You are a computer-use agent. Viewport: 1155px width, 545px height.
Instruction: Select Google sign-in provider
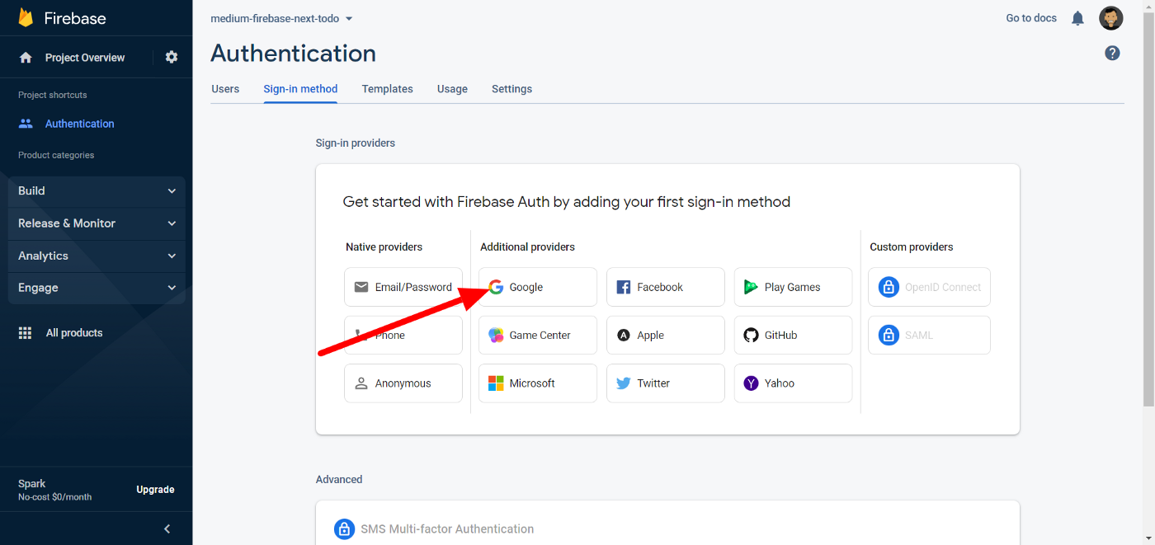pyautogui.click(x=537, y=287)
